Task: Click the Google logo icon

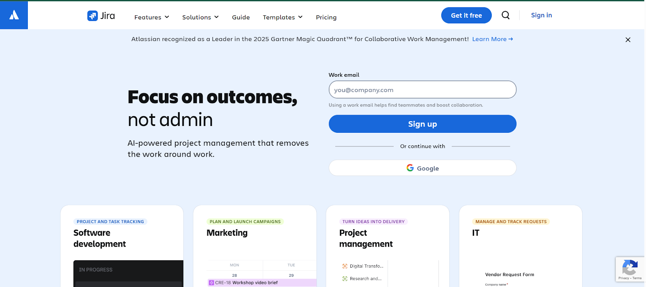Action: point(410,168)
